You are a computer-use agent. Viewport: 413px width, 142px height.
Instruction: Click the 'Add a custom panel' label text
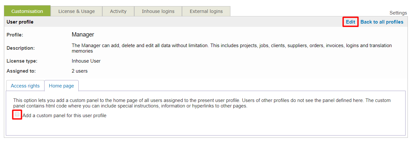point(65,116)
